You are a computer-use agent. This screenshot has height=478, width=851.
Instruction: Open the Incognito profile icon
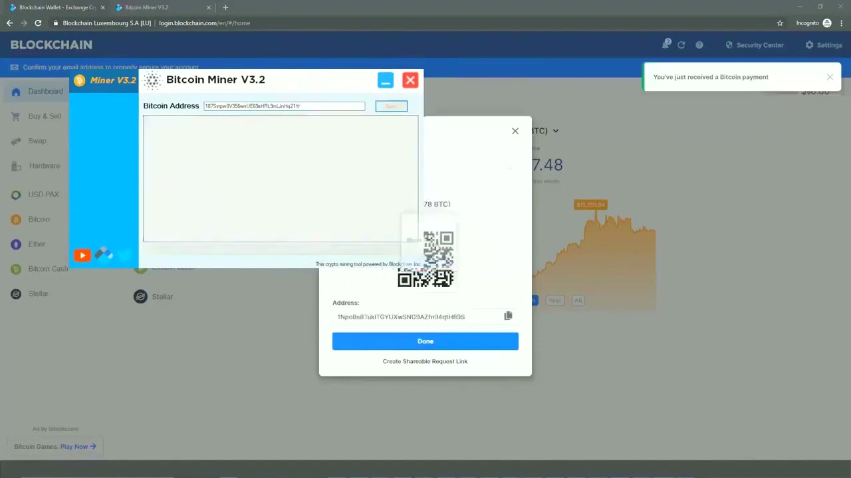827,23
